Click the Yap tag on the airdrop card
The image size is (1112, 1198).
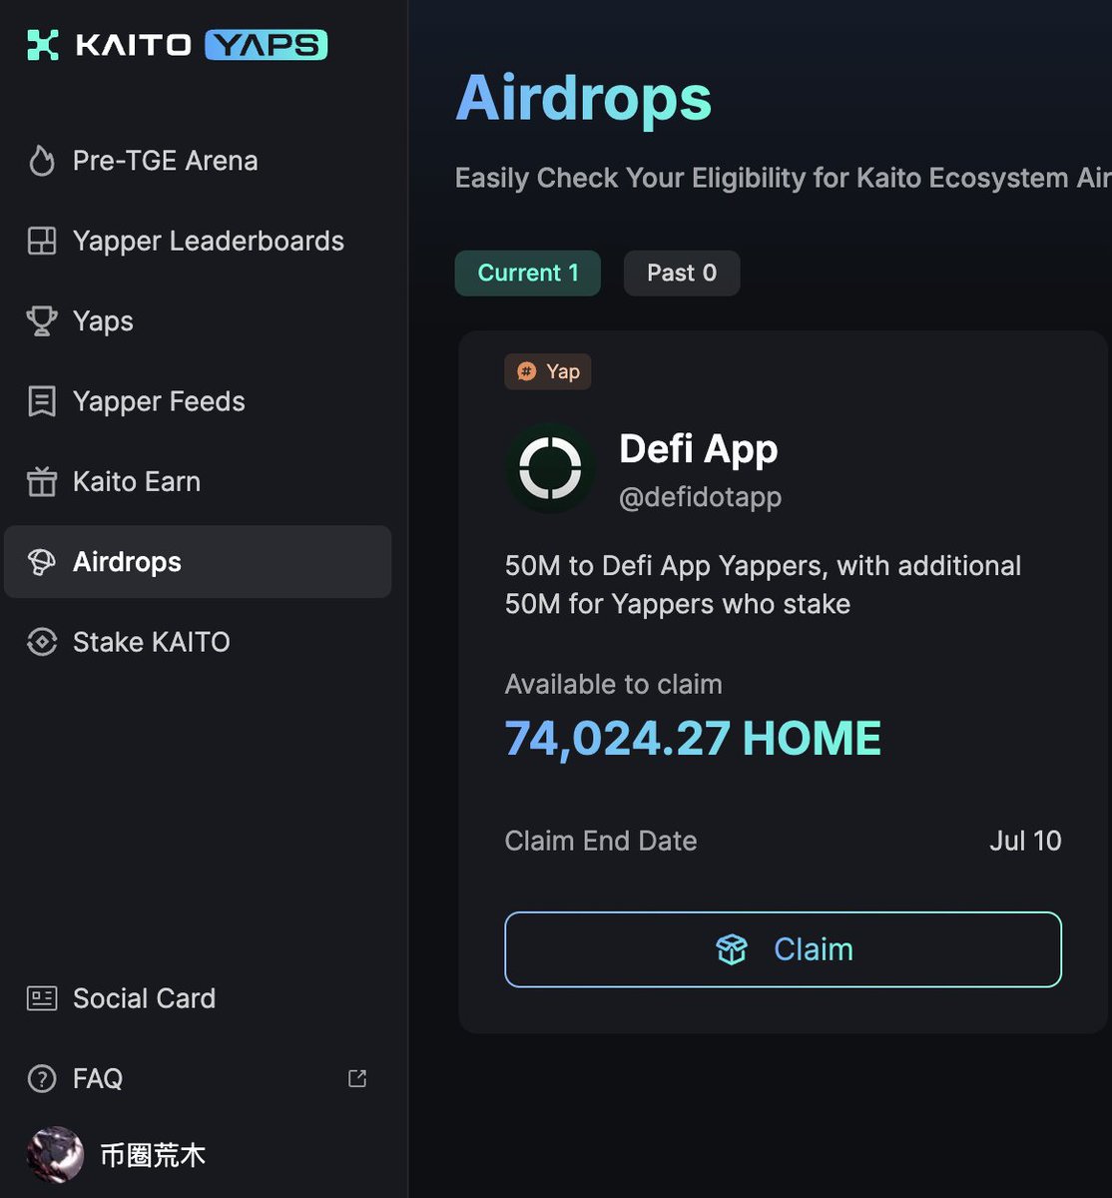pos(548,371)
